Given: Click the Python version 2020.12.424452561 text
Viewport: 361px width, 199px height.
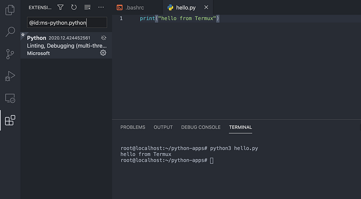Looking at the screenshot, I should [x=69, y=38].
